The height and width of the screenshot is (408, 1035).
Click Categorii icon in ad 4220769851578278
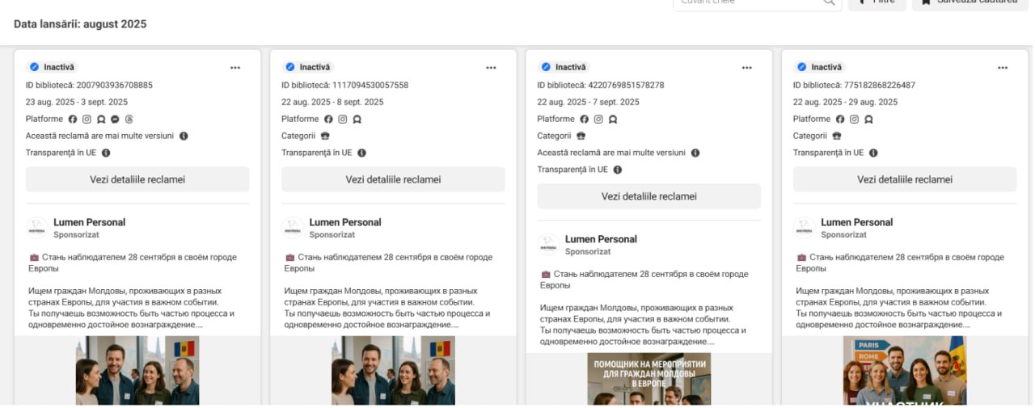click(581, 136)
